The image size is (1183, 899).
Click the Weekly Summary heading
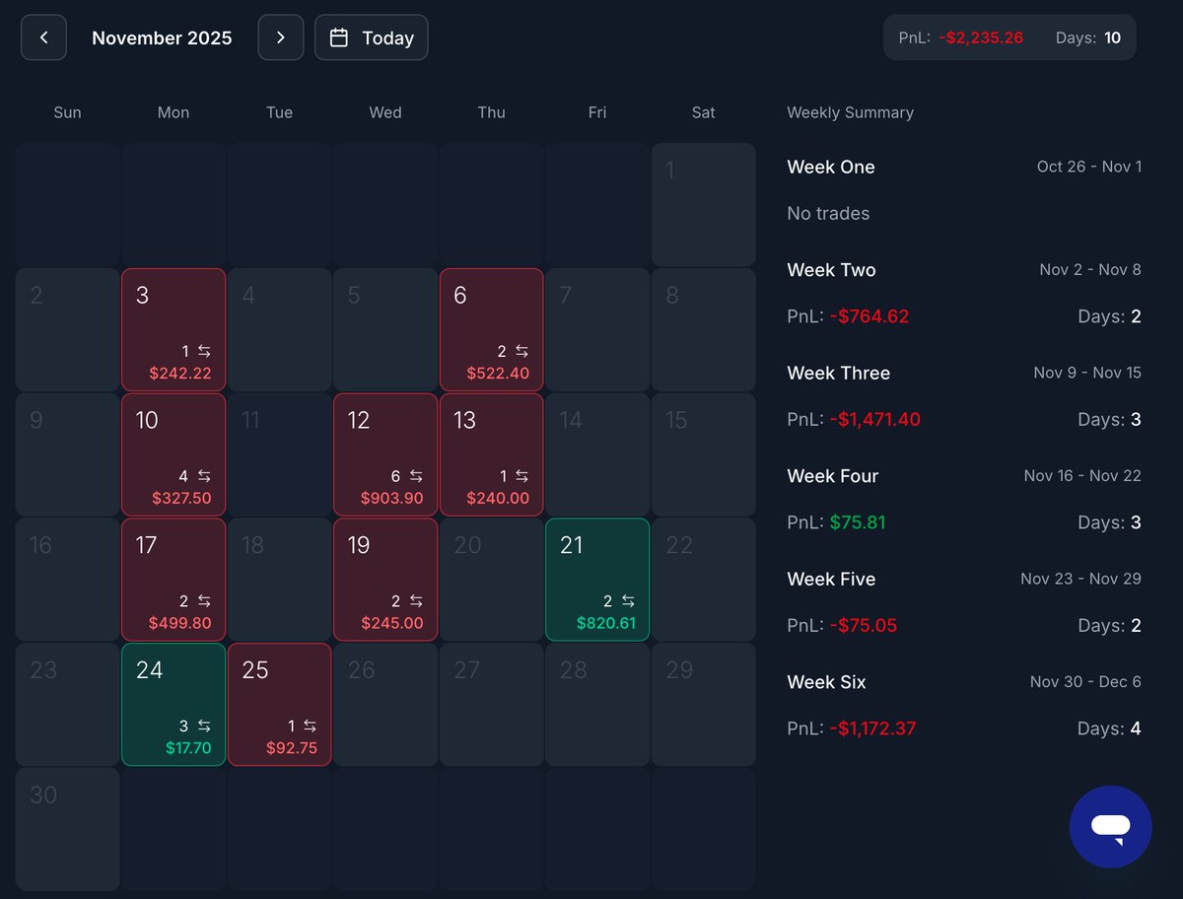pyautogui.click(x=850, y=112)
